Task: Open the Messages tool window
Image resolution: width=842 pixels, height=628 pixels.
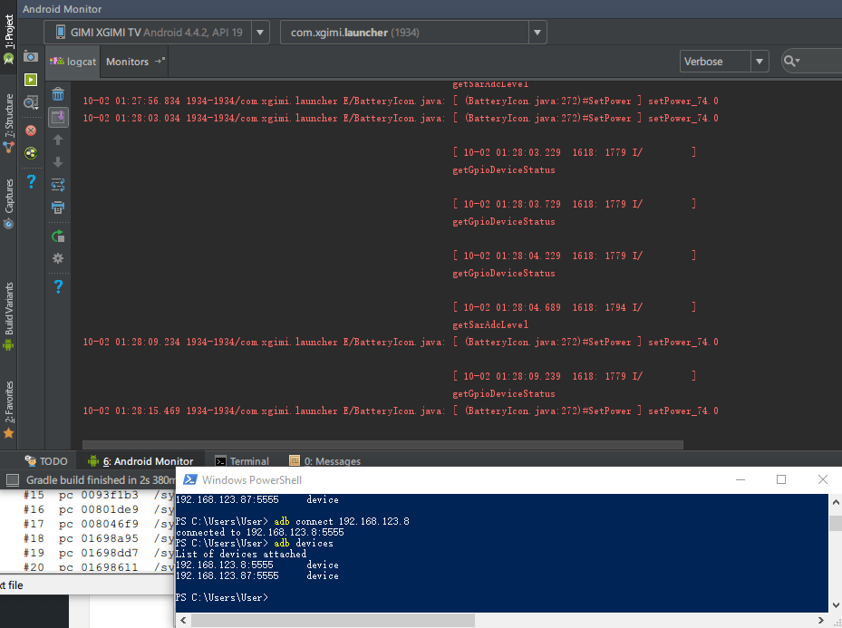Action: 324,461
